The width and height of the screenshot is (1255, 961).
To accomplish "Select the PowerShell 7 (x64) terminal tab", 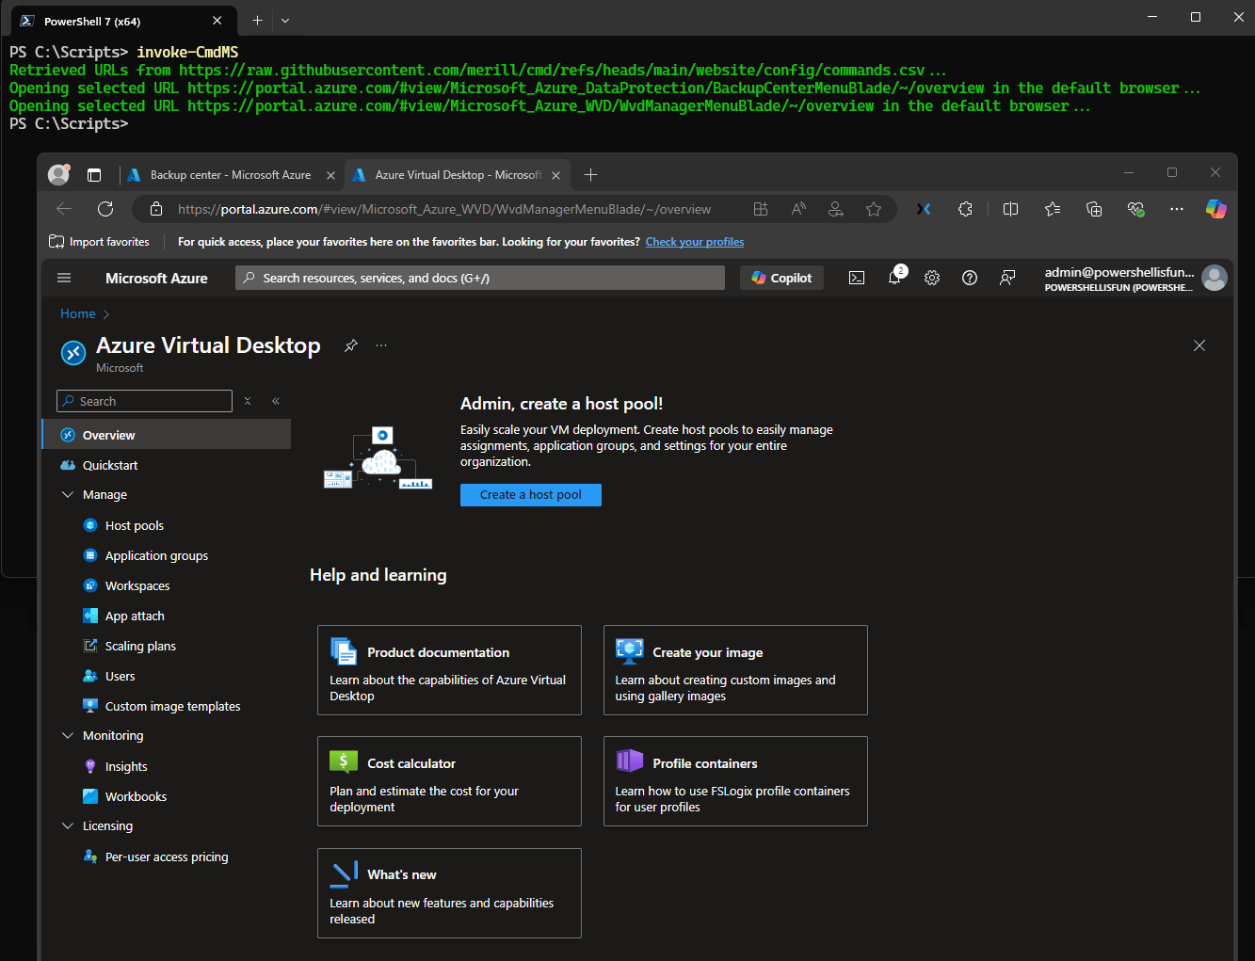I will 121,21.
